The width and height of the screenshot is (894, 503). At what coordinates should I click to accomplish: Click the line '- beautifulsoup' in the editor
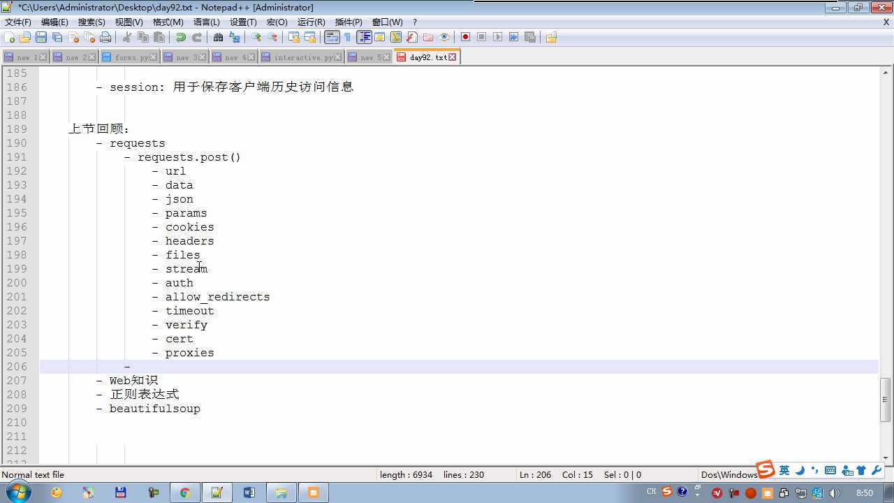point(148,409)
